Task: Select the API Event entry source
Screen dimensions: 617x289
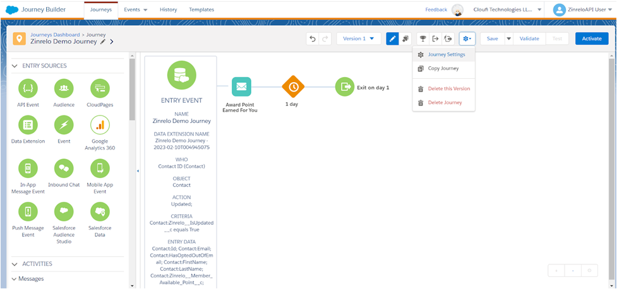Action: click(28, 89)
